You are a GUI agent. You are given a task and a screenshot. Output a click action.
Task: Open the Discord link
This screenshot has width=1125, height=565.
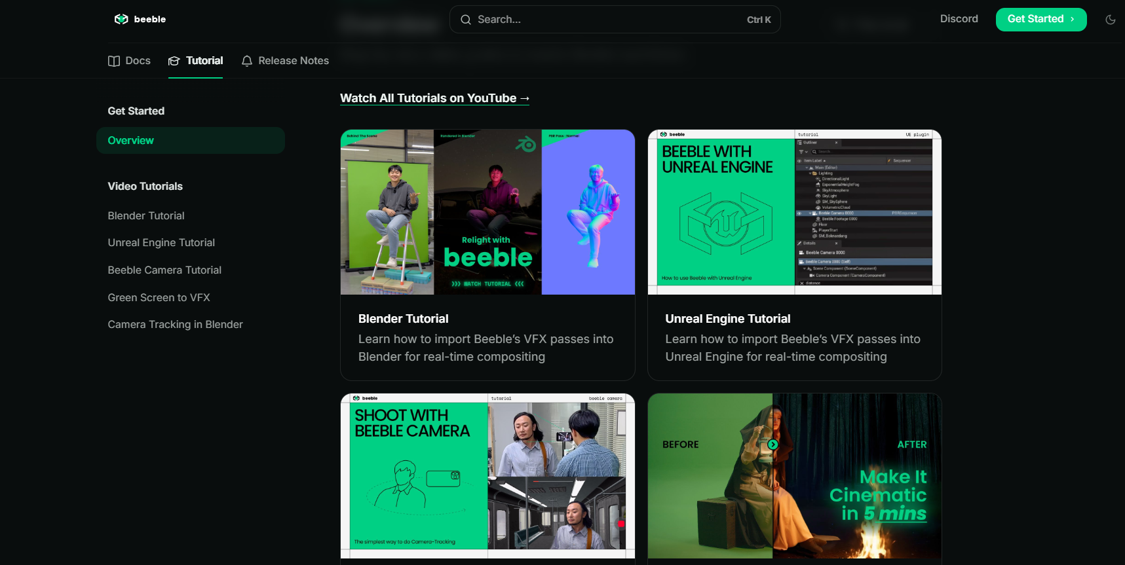click(959, 19)
